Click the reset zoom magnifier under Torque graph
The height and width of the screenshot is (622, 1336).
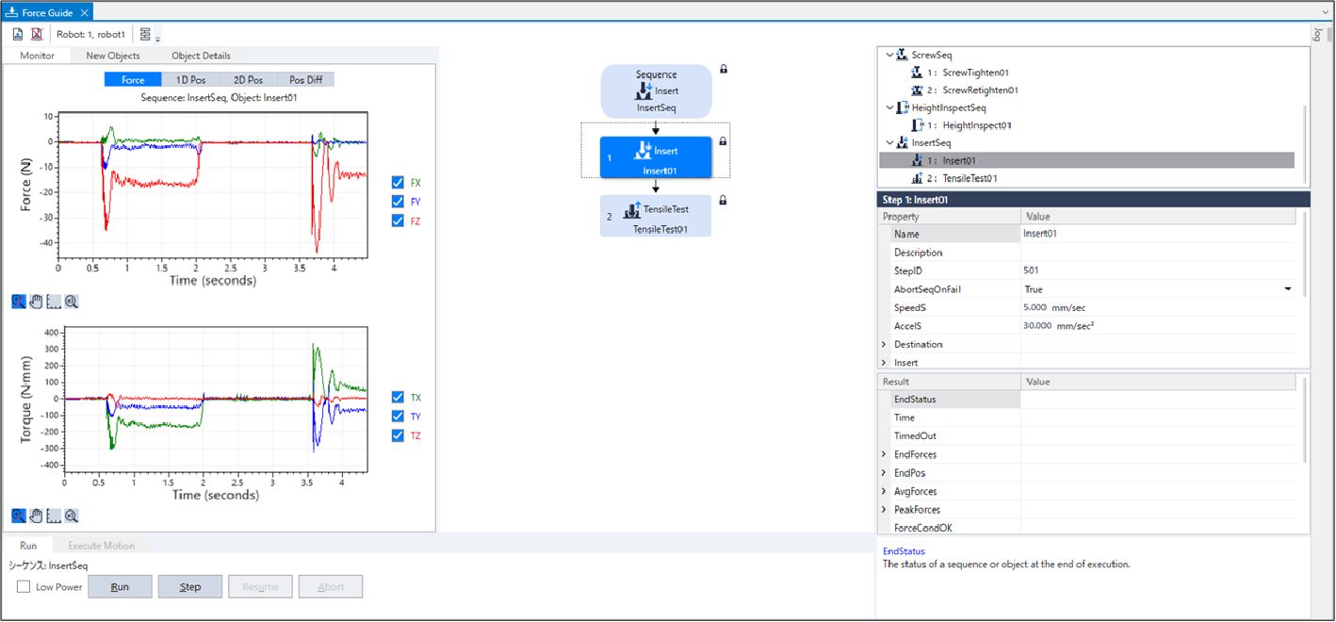coord(72,516)
